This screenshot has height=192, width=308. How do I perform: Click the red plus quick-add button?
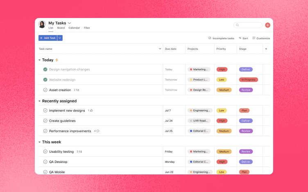267,25
